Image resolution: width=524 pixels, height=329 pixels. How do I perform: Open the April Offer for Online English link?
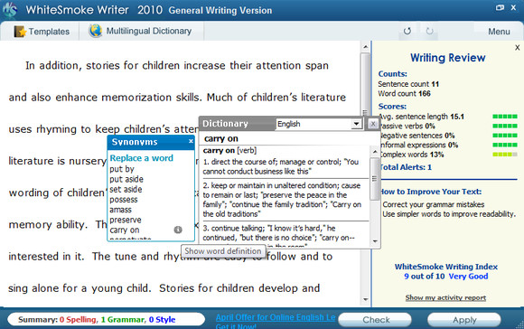coord(276,317)
